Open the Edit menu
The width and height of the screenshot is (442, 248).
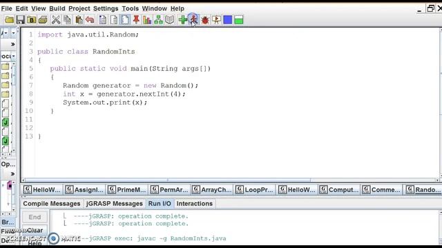click(21, 8)
